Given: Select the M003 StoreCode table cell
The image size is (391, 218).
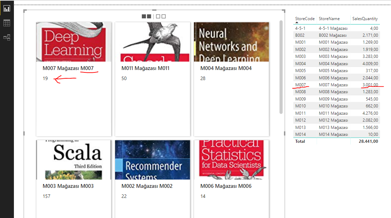Looking at the screenshot, I should [301, 56].
